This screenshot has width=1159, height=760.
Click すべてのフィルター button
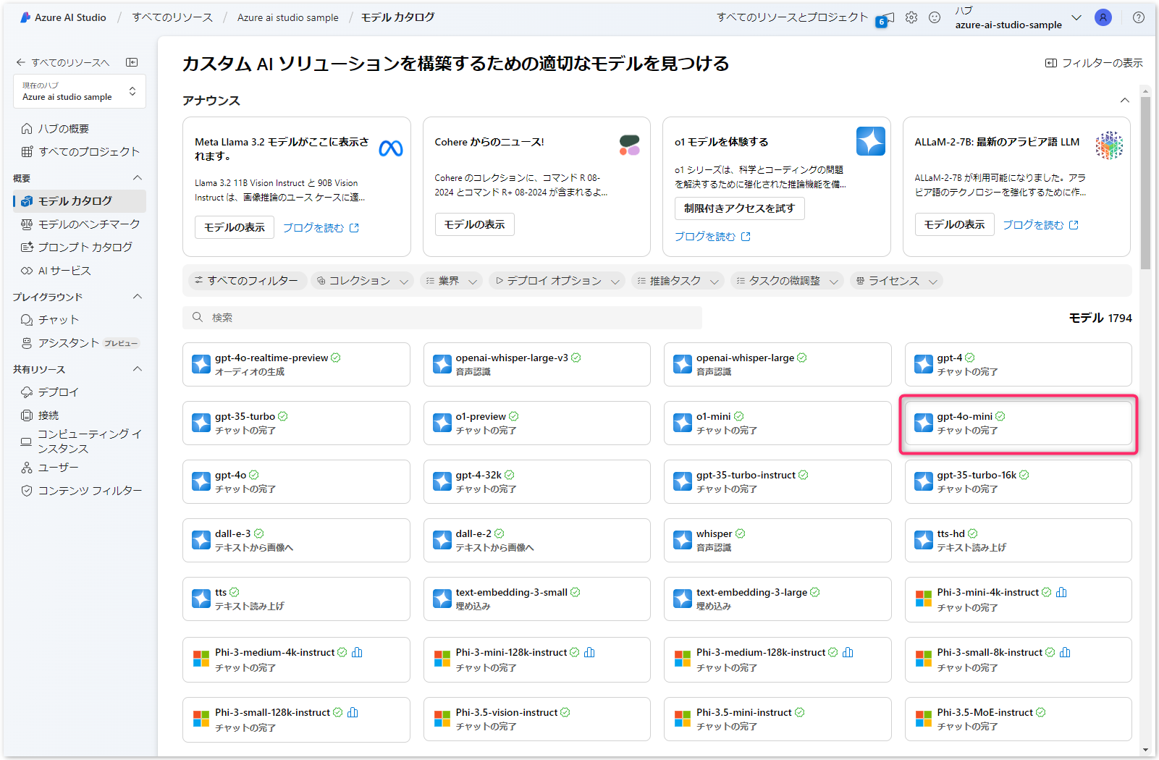(x=246, y=281)
